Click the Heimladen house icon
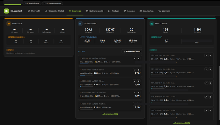The height and width of the screenshot is (125, 220). (9, 24)
